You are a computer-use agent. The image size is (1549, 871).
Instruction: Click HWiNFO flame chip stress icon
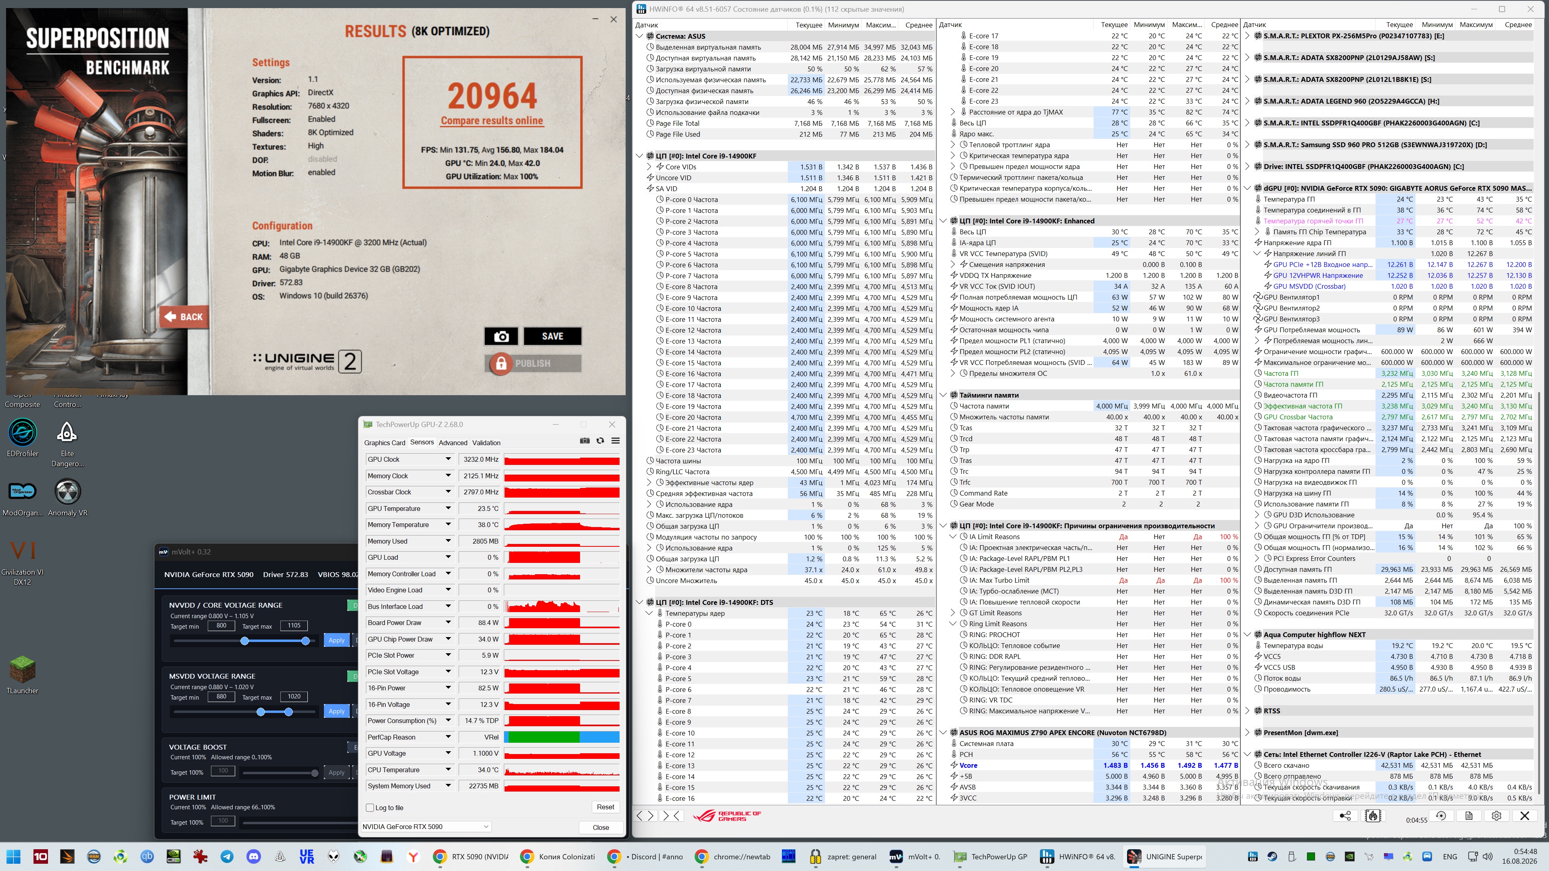point(1373,816)
